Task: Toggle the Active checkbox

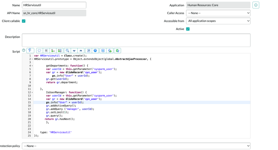Action: pyautogui.click(x=188, y=29)
